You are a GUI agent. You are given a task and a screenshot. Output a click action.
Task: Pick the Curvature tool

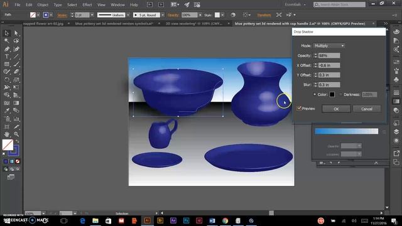[16, 49]
